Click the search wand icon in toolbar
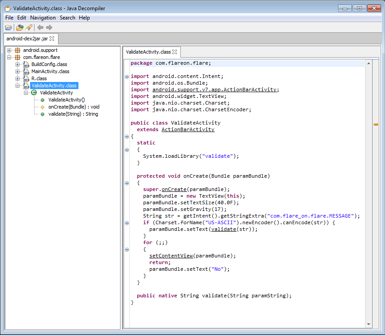385x335 pixels. click(28, 27)
